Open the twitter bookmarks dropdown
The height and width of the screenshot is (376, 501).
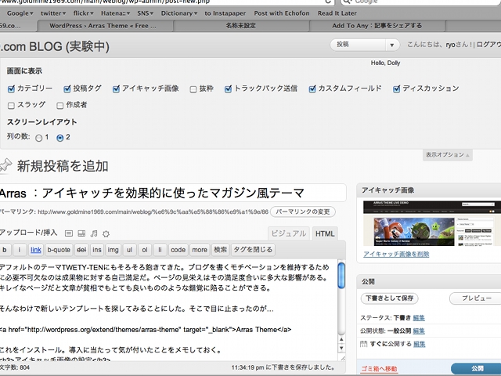[53, 13]
